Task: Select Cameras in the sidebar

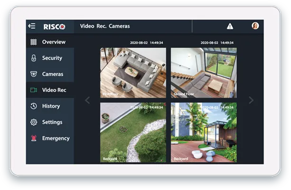Action: point(50,74)
